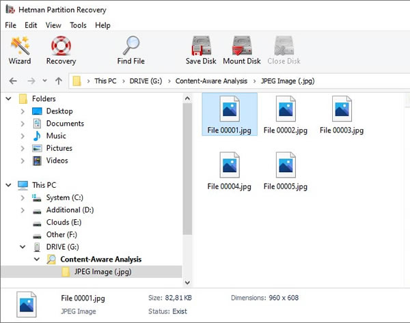Click This PC in the address breadcrumb

click(x=105, y=81)
